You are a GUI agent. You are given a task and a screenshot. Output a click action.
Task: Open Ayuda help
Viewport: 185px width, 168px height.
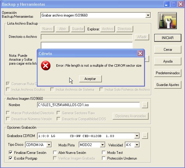pyautogui.click(x=168, y=61)
